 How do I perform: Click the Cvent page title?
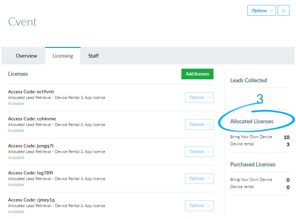[x=22, y=21]
